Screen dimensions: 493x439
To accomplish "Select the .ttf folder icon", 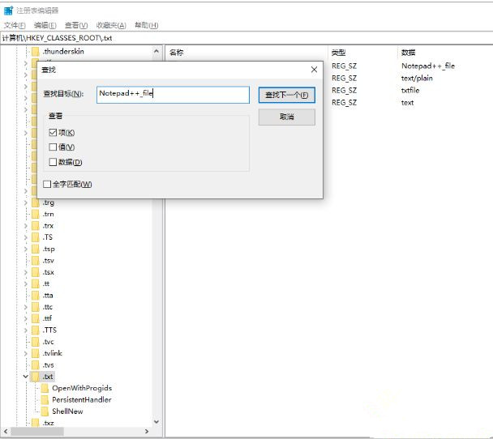I will click(x=36, y=318).
